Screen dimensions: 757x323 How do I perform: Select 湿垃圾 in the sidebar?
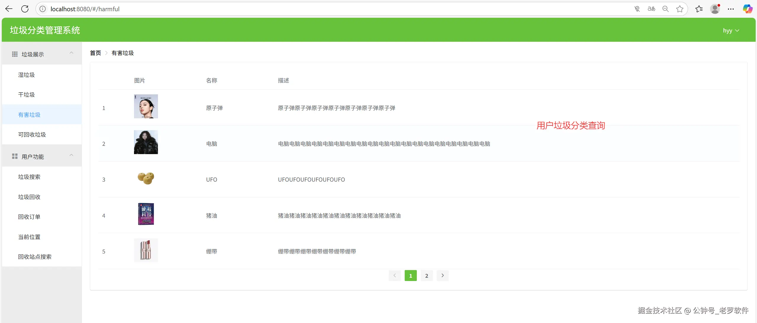(26, 75)
